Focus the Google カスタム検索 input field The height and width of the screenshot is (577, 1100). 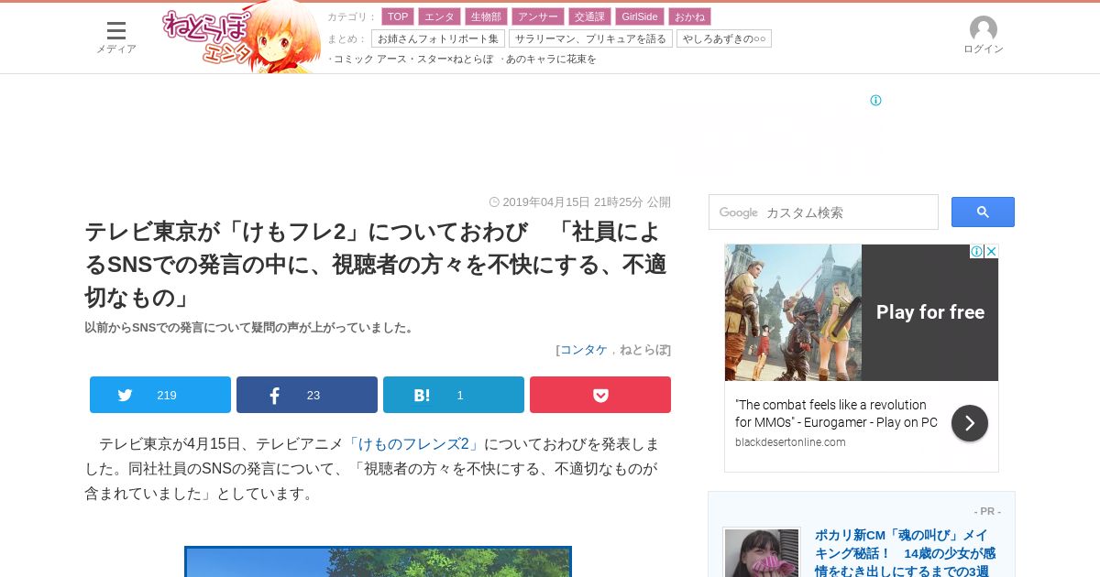(823, 212)
